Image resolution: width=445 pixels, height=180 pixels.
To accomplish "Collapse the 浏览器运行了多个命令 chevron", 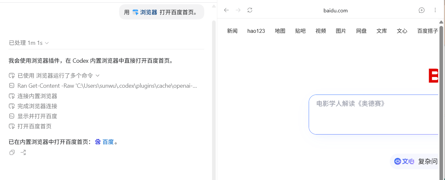I will (97, 75).
